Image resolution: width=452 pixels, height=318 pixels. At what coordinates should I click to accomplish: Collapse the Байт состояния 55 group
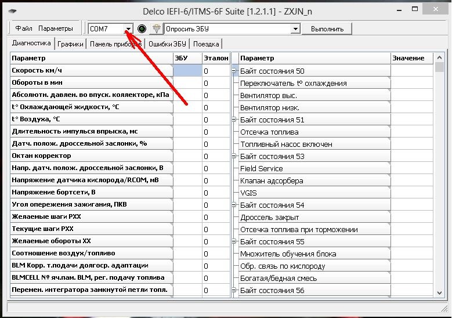pos(234,241)
